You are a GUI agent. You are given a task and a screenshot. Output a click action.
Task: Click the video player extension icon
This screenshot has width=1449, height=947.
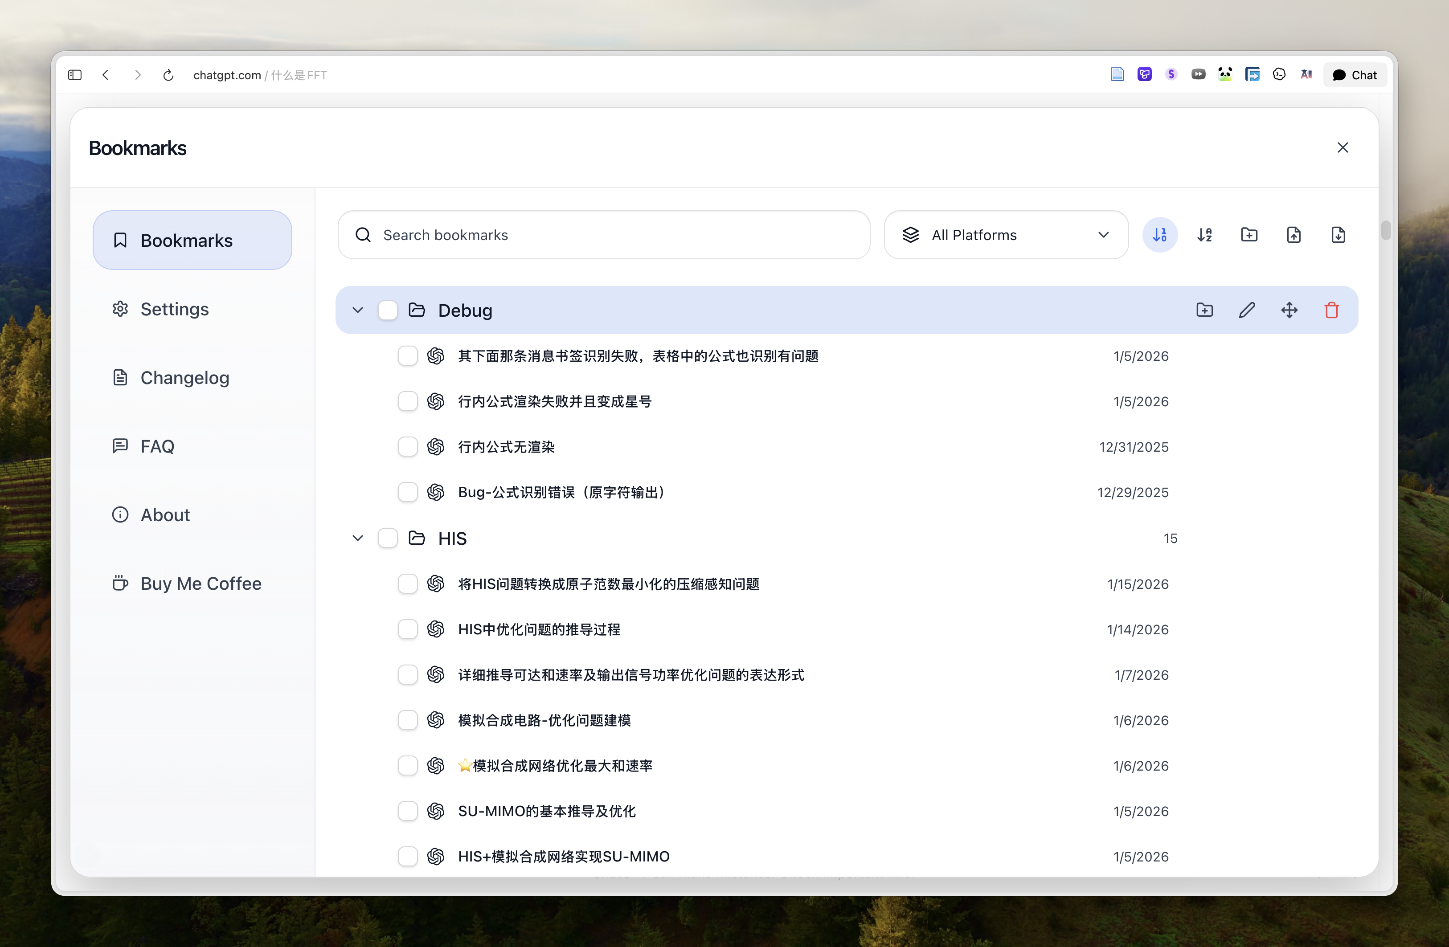tap(1198, 74)
